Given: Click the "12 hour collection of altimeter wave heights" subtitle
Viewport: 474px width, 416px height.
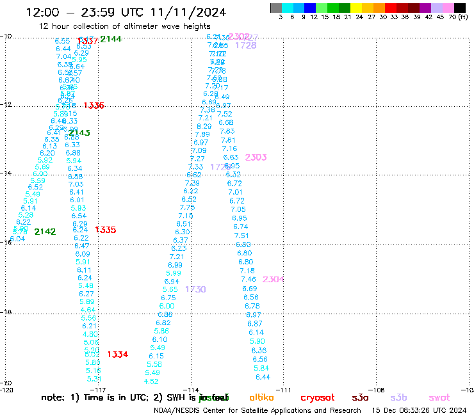Looking at the screenshot, I should pyautogui.click(x=124, y=26).
